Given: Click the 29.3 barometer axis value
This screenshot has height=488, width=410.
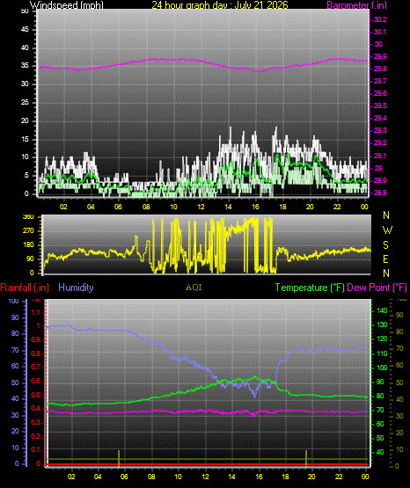Looking at the screenshot, I should pos(380,130).
